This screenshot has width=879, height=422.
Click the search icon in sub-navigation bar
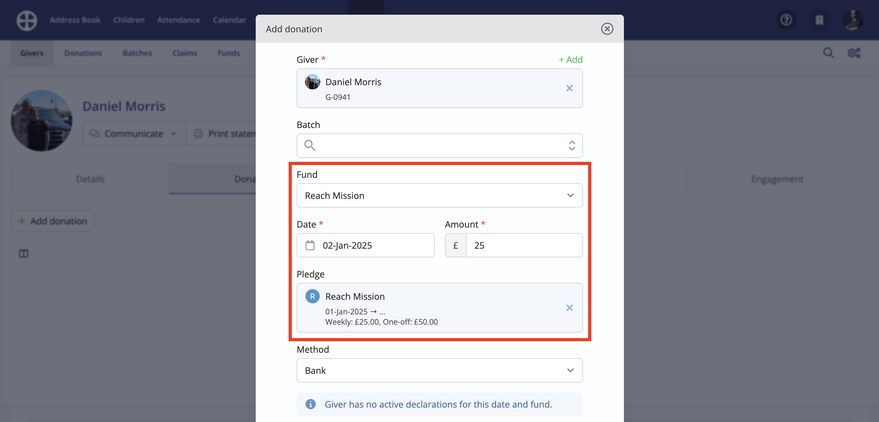(828, 53)
